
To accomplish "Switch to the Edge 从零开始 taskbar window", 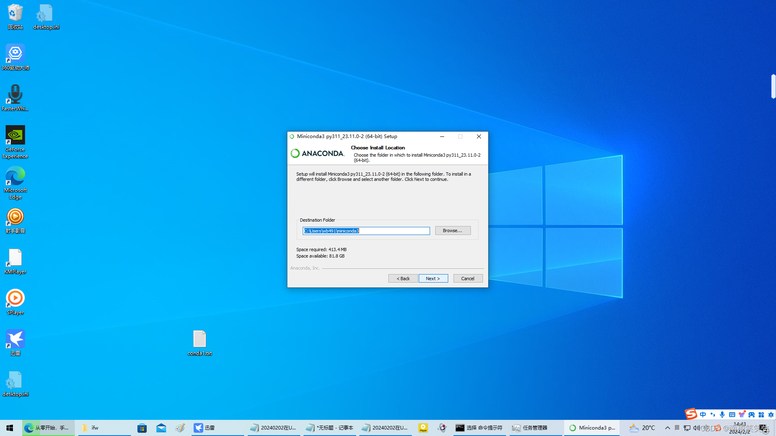I will (x=48, y=428).
